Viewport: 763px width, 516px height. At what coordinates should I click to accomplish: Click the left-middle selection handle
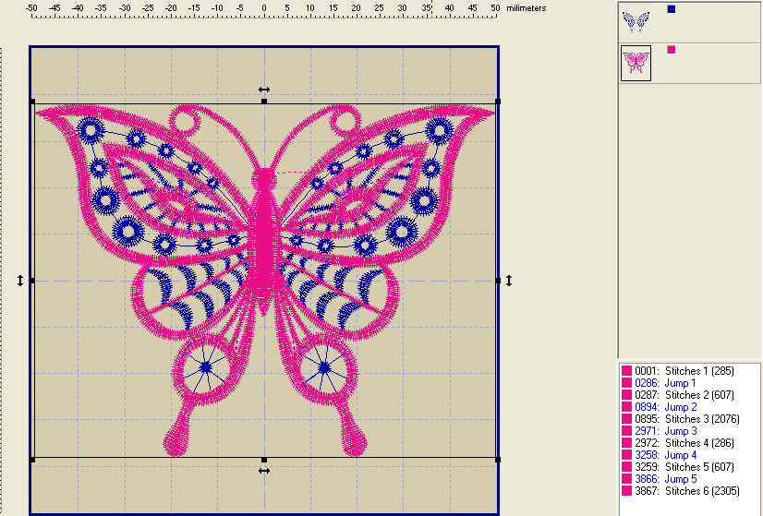point(32,281)
